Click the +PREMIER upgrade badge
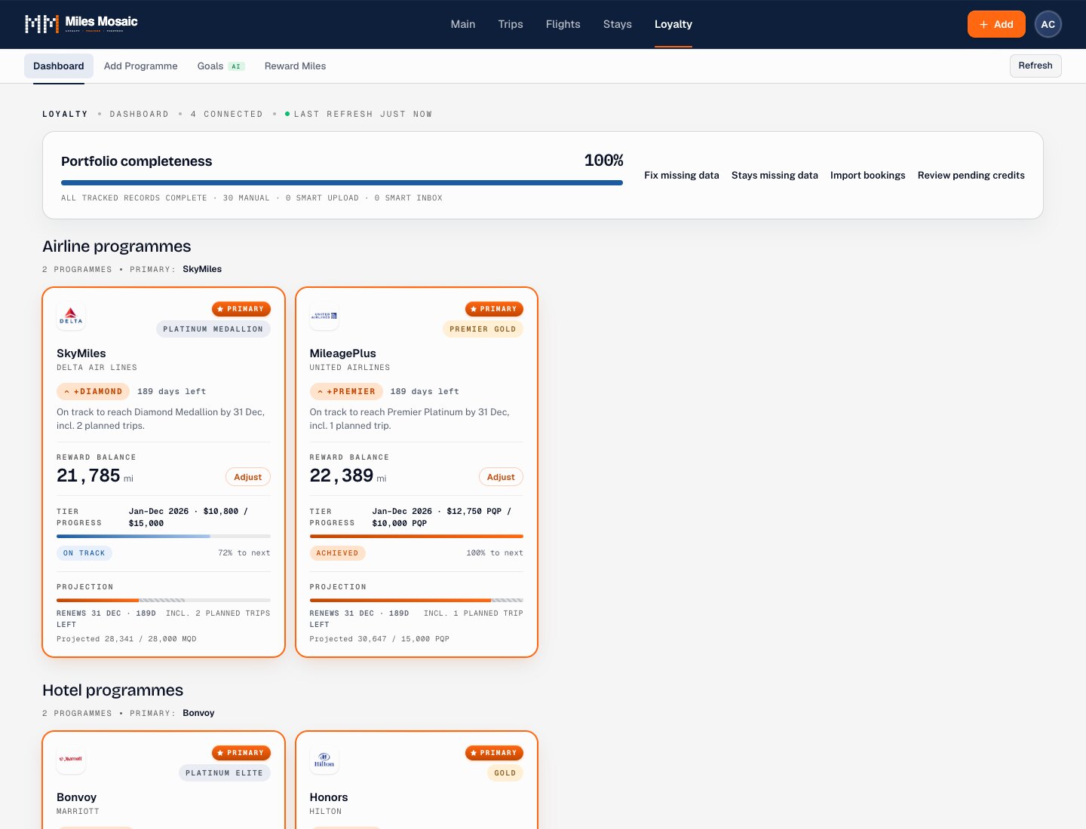Screen dimensions: 1086x829 346,392
